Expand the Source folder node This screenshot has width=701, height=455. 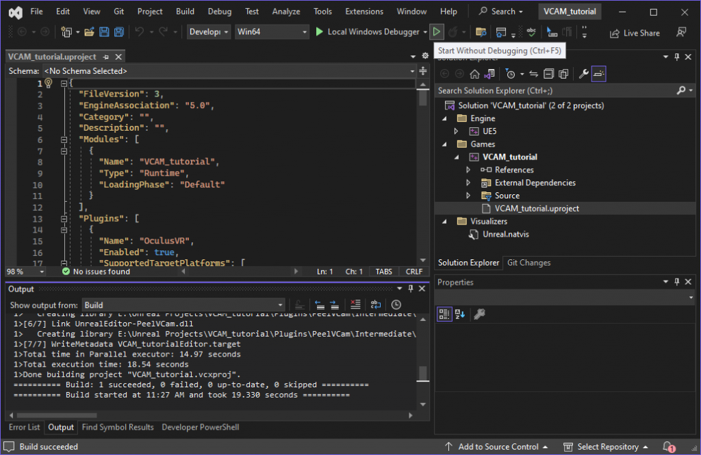pos(468,196)
